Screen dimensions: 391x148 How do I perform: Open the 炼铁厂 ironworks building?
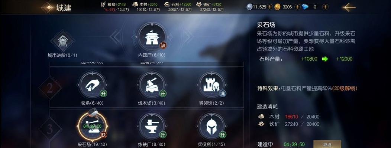152,127
